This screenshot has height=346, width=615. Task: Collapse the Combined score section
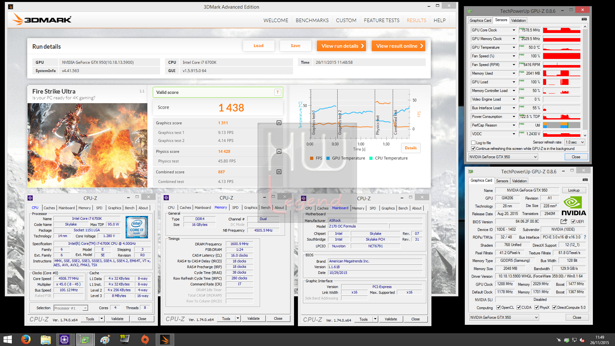(279, 172)
